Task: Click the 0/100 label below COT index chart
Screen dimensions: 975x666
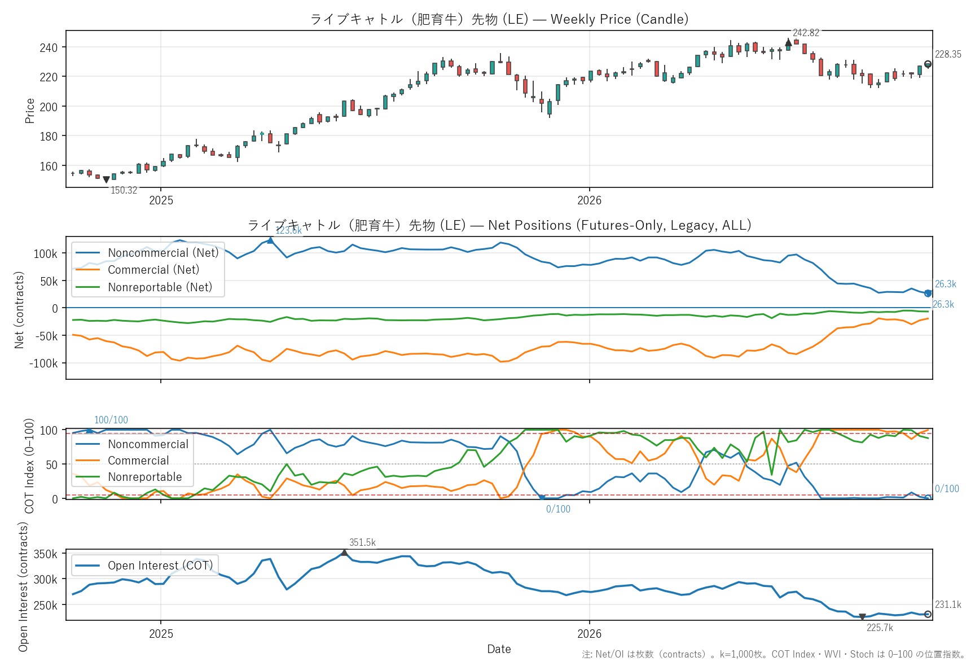Action: click(x=558, y=509)
